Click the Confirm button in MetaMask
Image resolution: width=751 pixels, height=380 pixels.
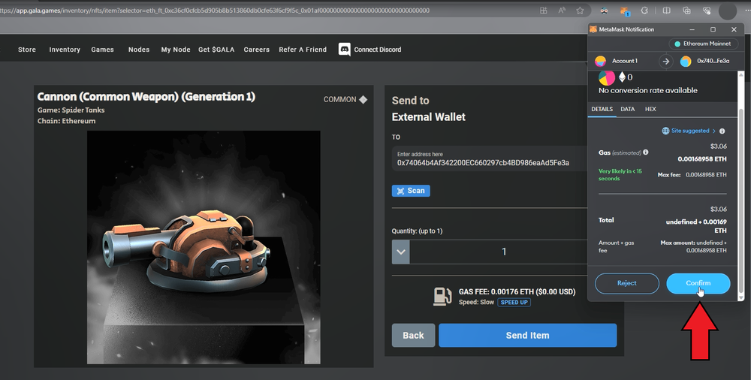698,284
